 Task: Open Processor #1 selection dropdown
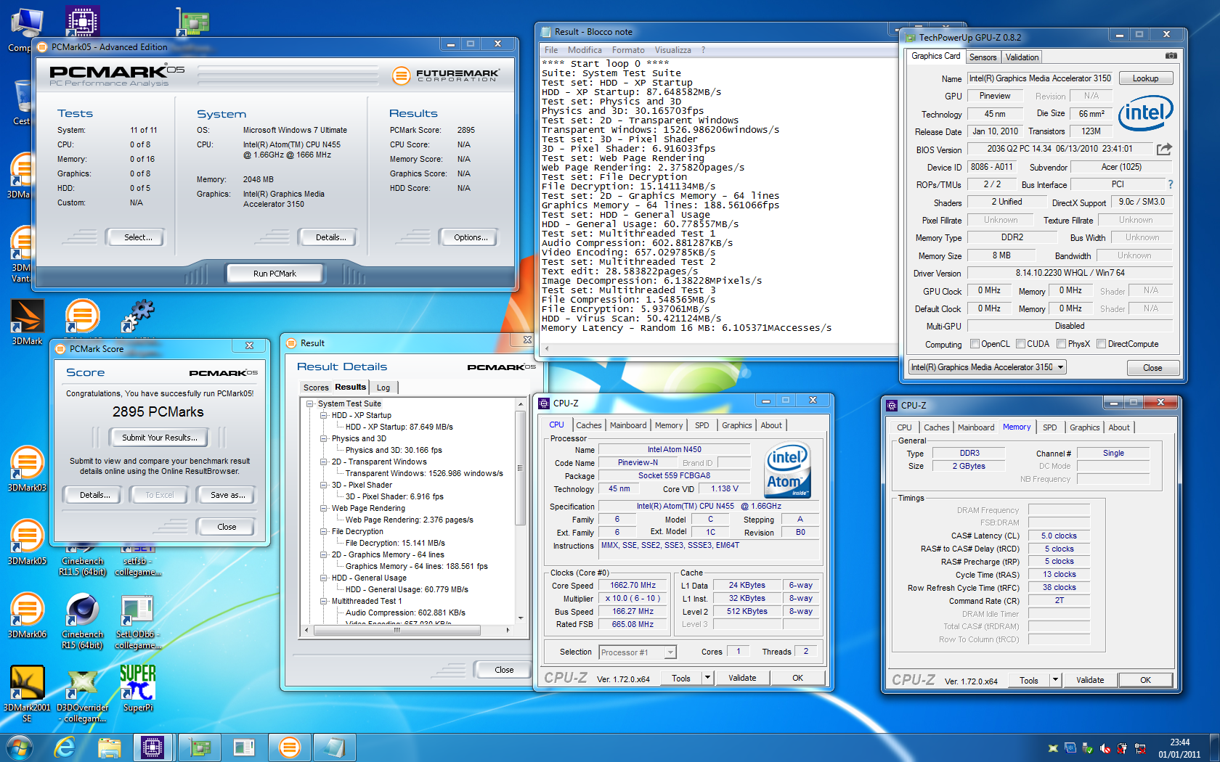[638, 652]
